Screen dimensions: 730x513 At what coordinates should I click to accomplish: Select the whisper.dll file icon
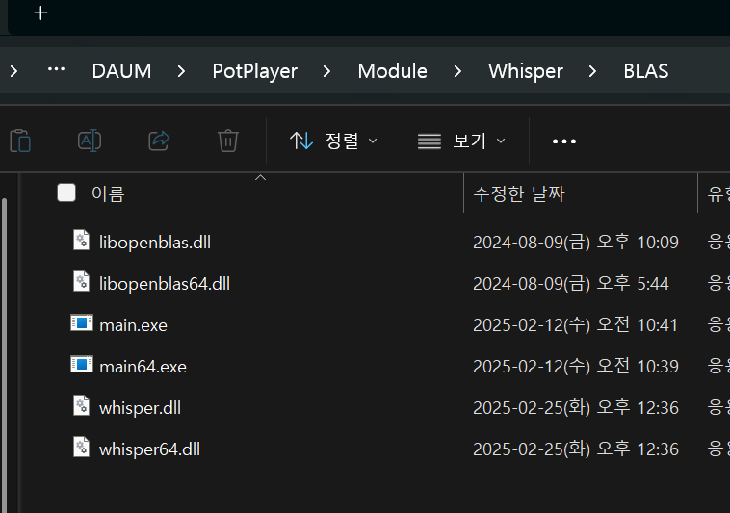[x=82, y=406]
